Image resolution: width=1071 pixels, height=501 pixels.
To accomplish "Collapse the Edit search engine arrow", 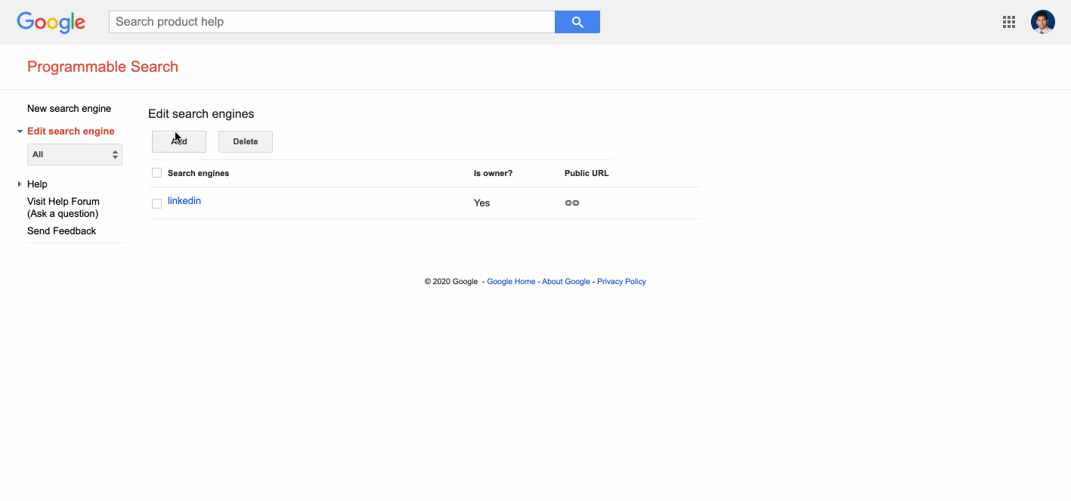I will (20, 131).
